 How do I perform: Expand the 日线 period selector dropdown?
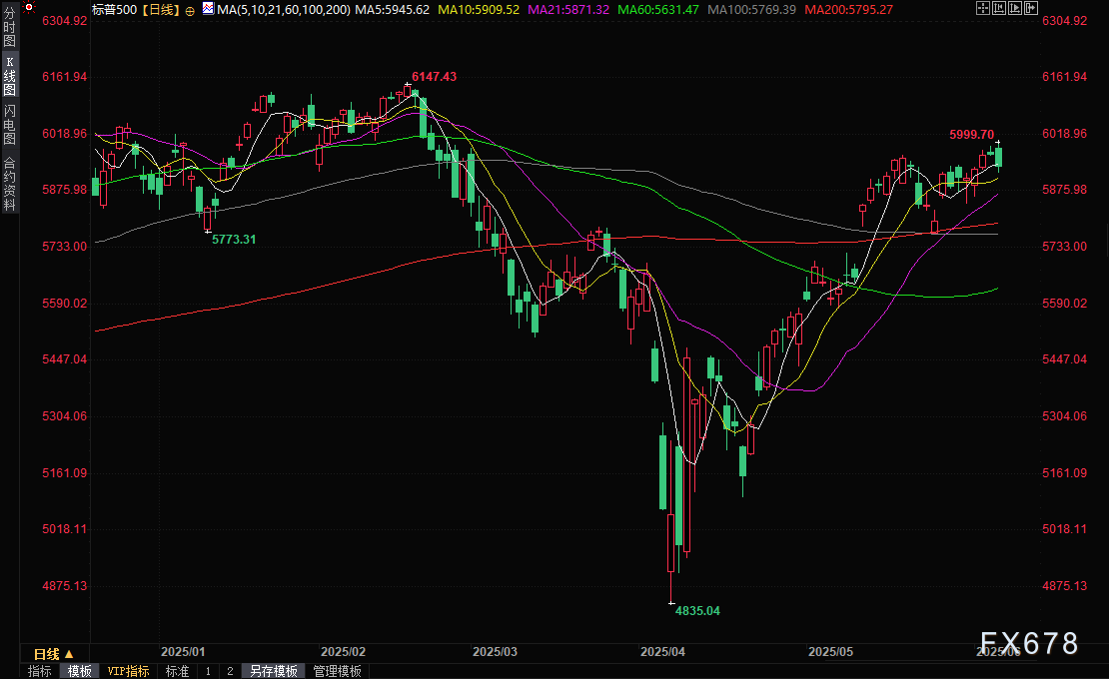pyautogui.click(x=53, y=653)
